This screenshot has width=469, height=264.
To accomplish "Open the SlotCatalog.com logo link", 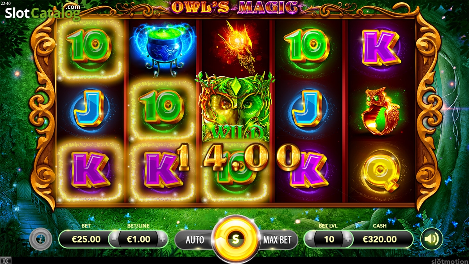I will point(43,13).
